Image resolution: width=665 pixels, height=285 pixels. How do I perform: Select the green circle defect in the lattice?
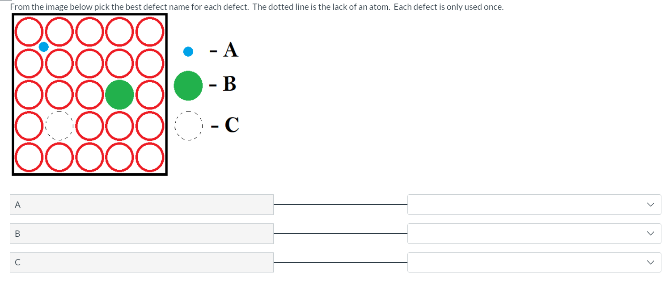pos(119,94)
